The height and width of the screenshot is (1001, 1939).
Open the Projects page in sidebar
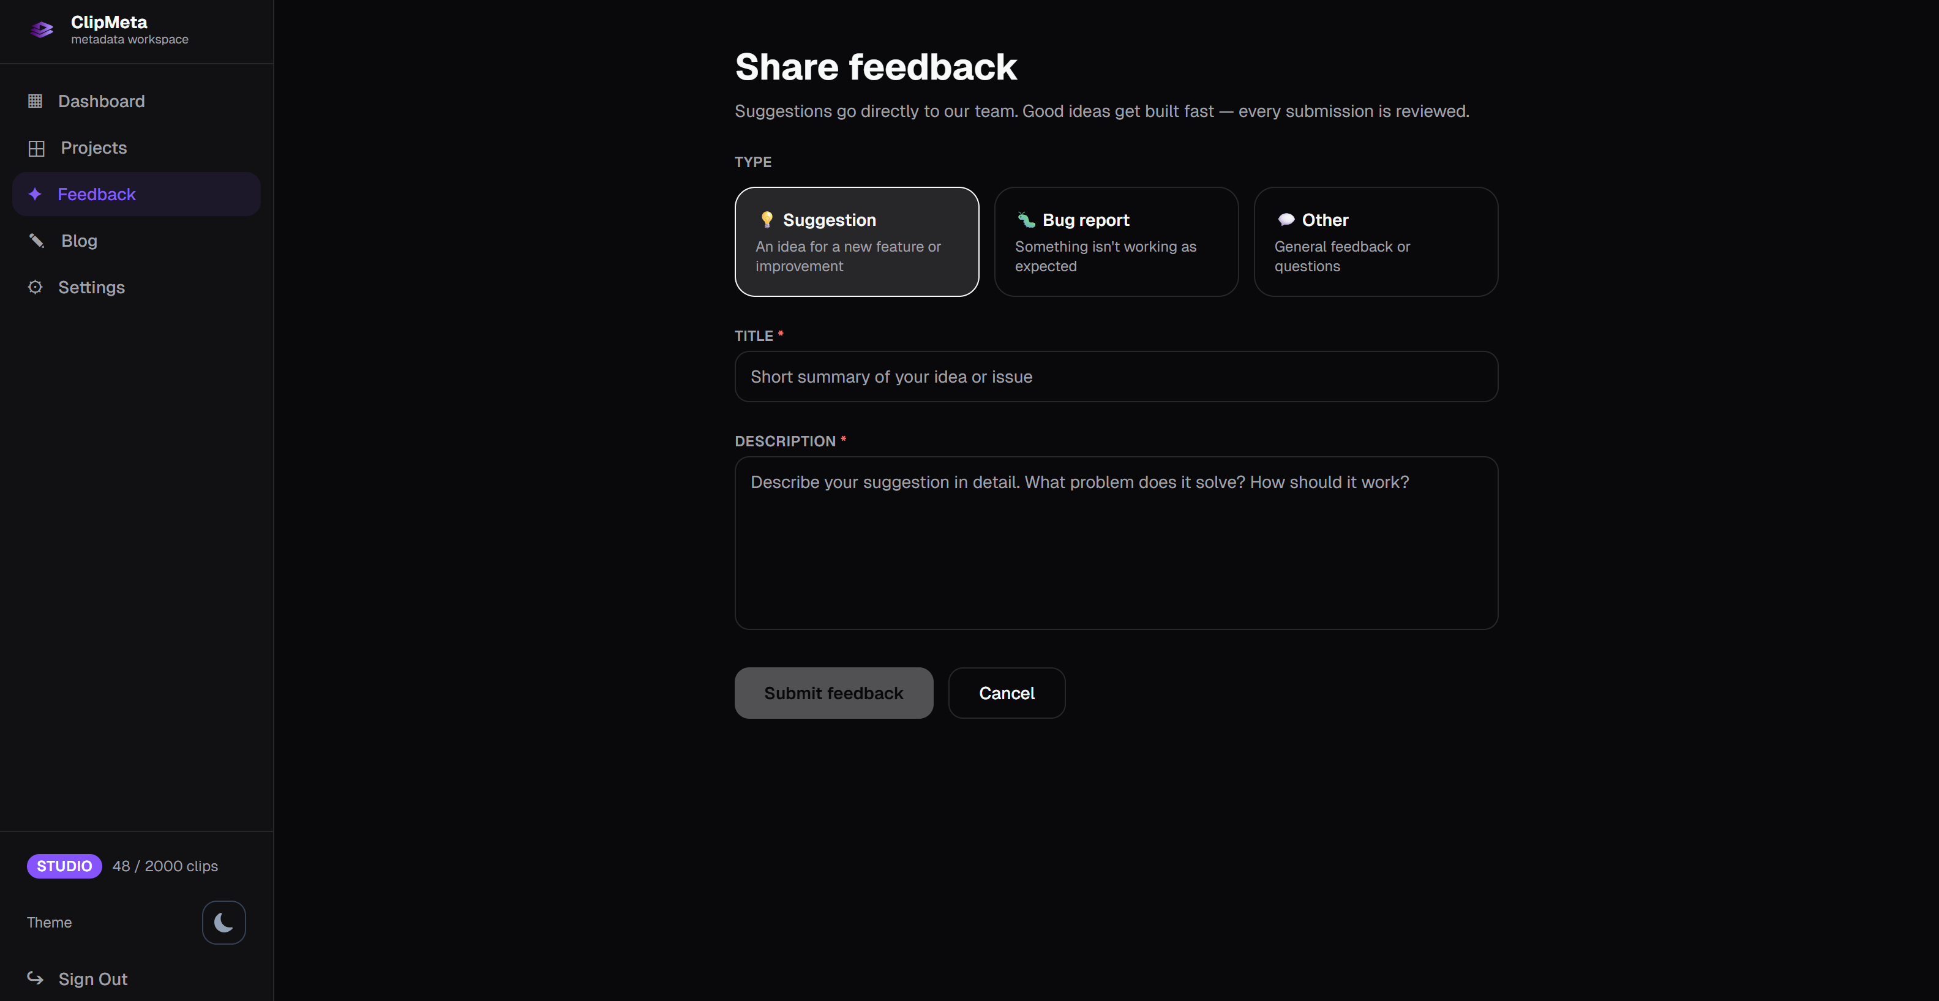(x=93, y=148)
